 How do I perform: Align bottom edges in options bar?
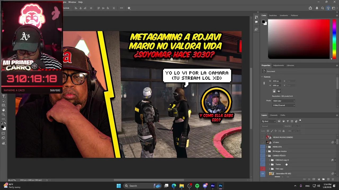(108, 8)
